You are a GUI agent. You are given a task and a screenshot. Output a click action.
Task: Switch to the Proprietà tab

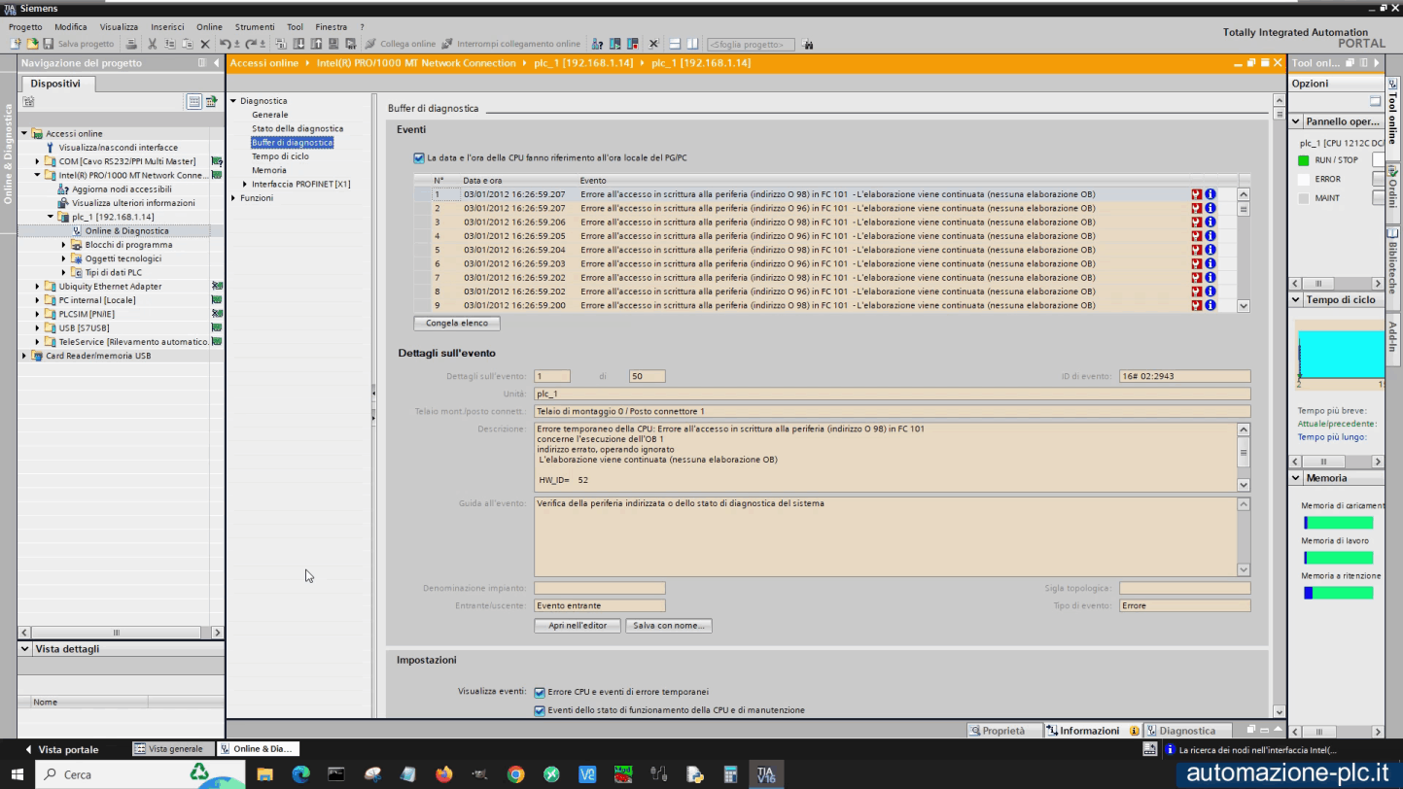[998, 731]
